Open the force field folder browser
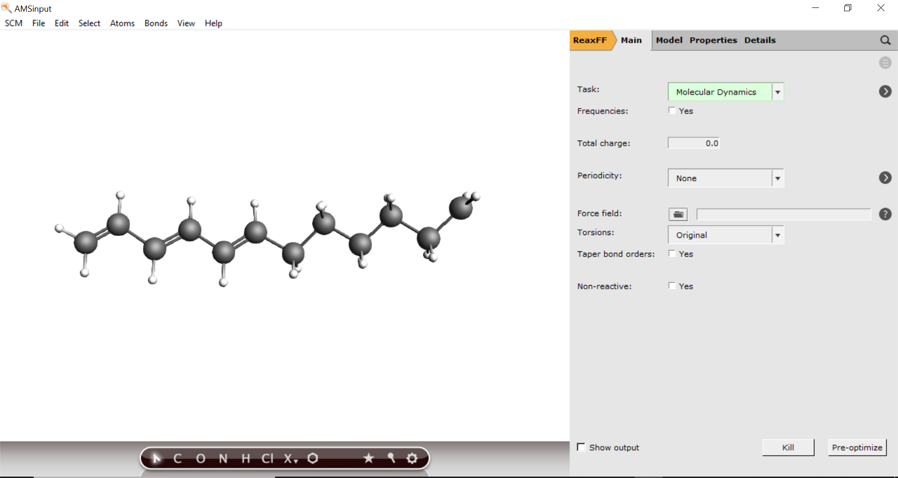 point(678,214)
